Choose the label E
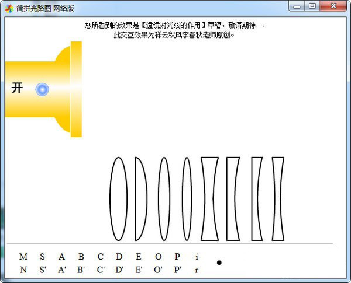 tap(139, 257)
